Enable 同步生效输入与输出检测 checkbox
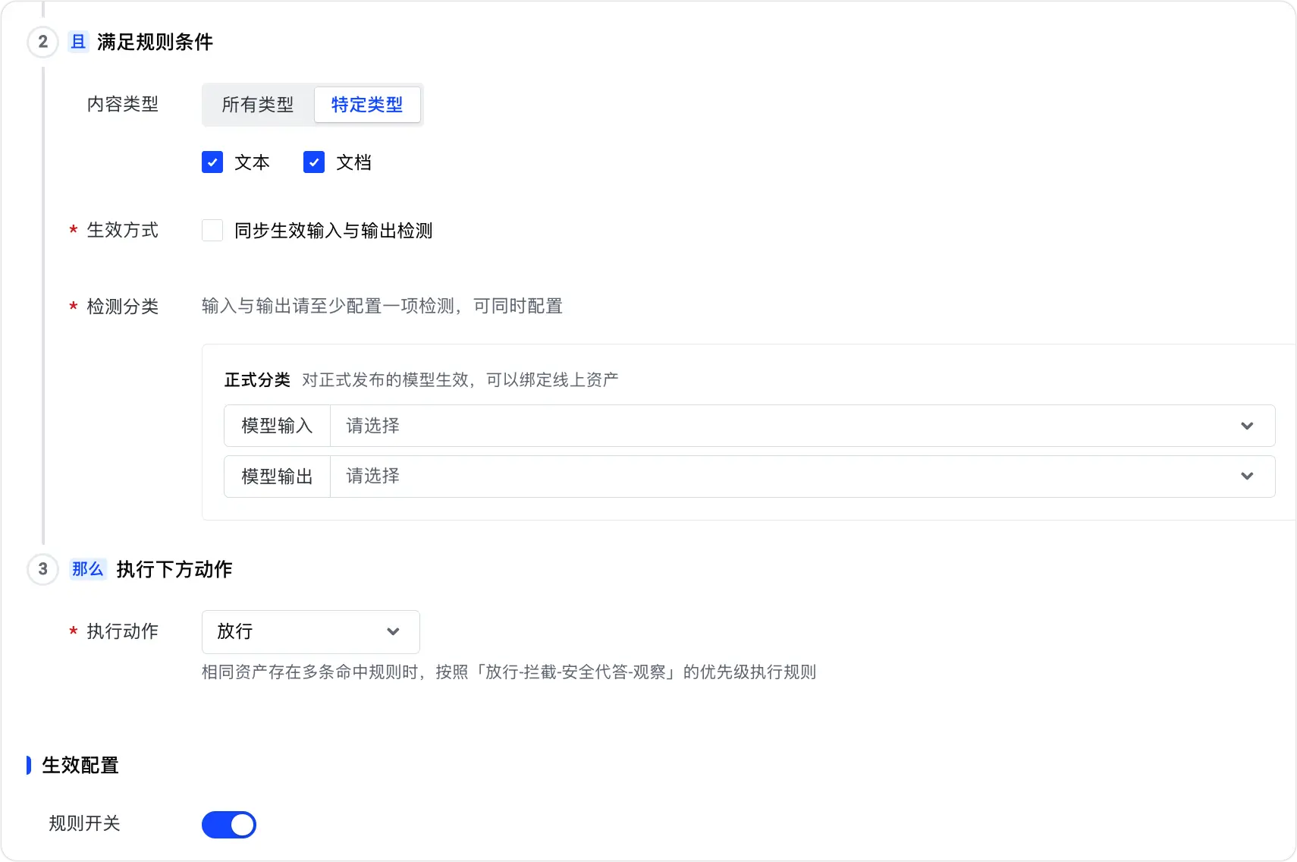The image size is (1297, 862). (x=212, y=231)
